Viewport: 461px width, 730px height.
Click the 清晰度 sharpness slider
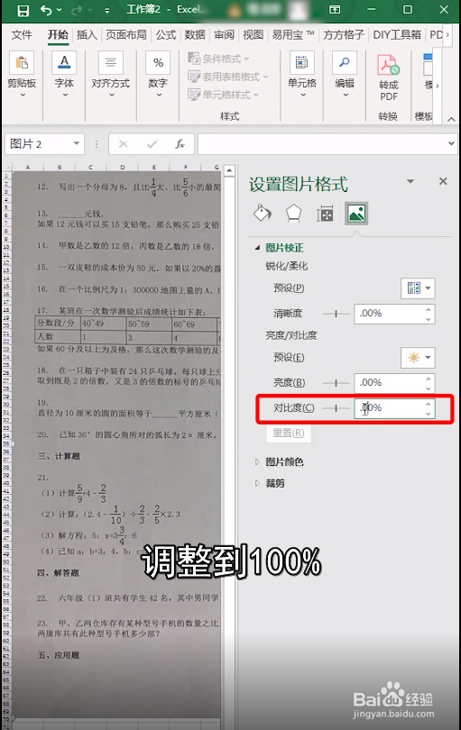[x=336, y=314]
